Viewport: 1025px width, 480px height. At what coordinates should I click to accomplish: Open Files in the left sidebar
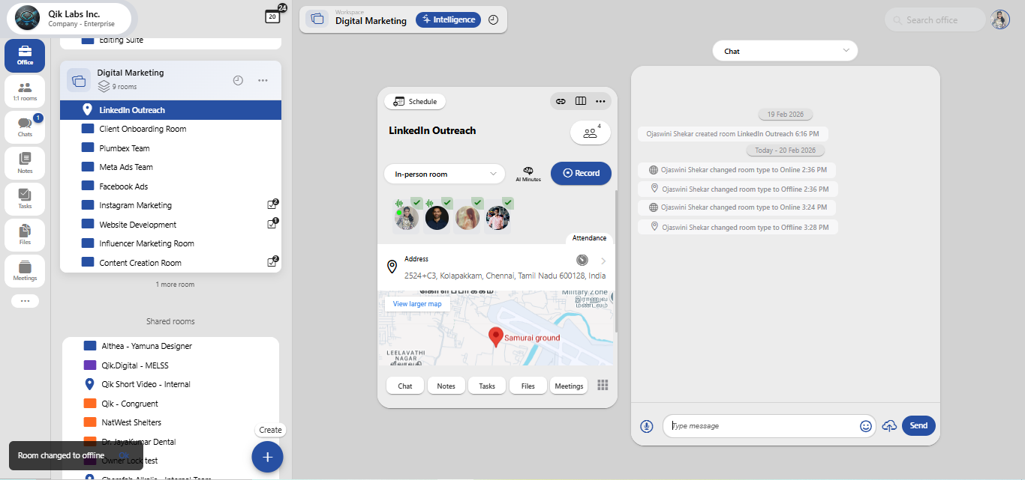click(x=25, y=235)
